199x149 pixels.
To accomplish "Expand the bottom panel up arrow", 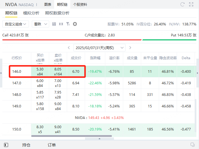I will (99, 139).
